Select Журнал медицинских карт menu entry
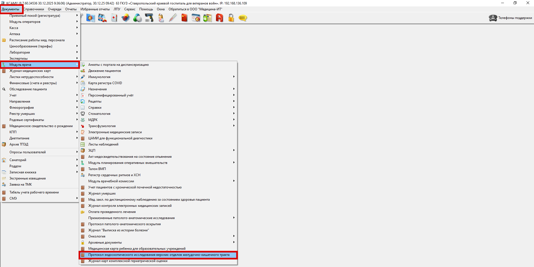The width and height of the screenshot is (534, 267). click(30, 71)
